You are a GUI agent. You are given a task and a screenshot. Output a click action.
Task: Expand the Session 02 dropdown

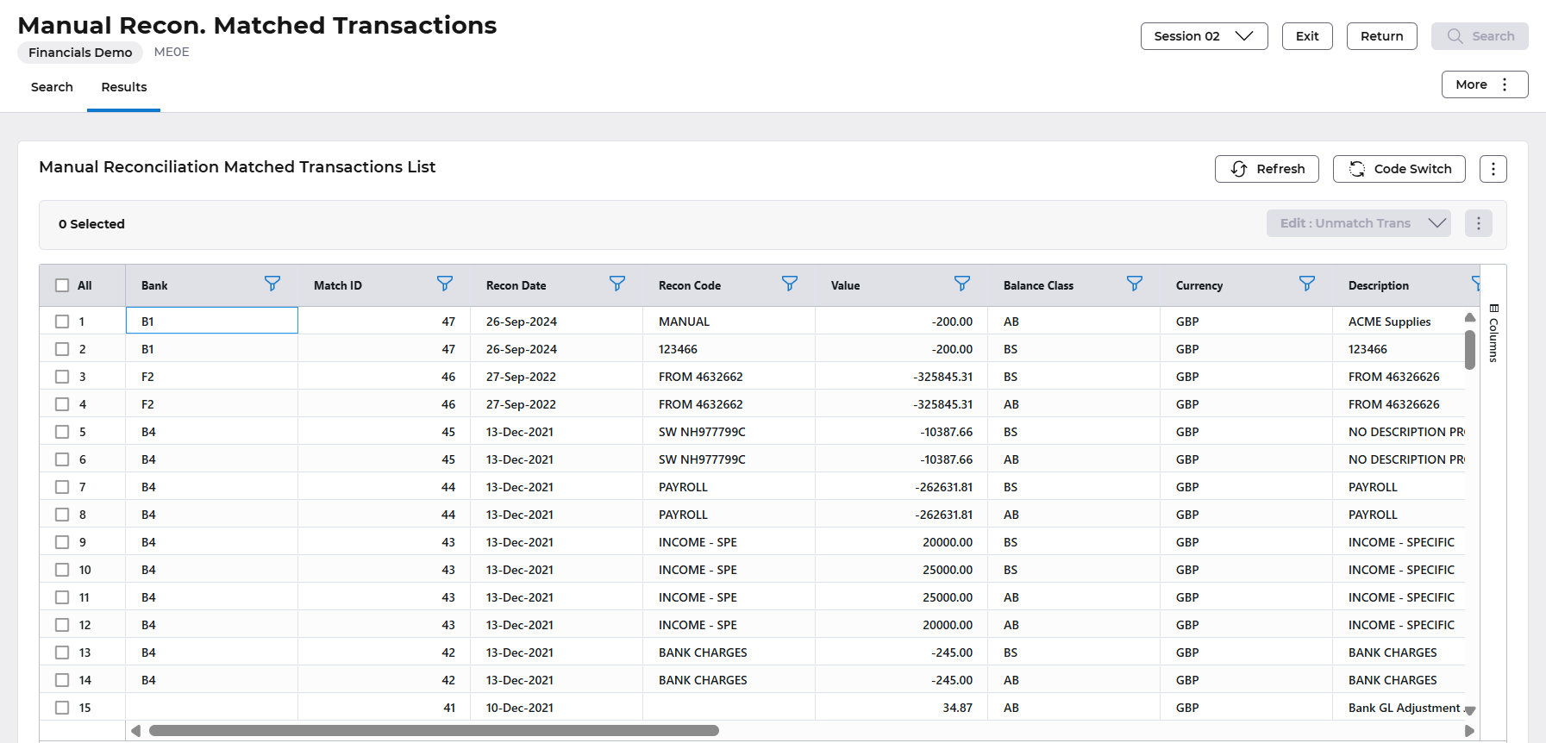click(1203, 36)
